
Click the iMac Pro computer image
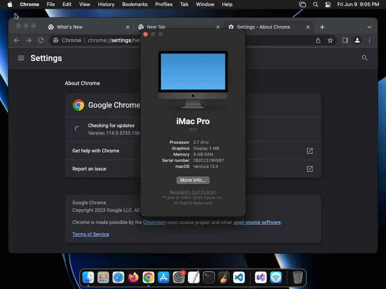tap(193, 80)
